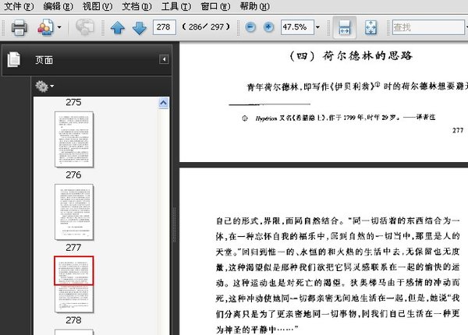Open the 视图 (View) menu
The width and height of the screenshot is (468, 335).
(x=97, y=6)
